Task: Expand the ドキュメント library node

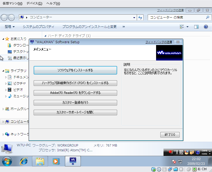Action: pos(6,77)
